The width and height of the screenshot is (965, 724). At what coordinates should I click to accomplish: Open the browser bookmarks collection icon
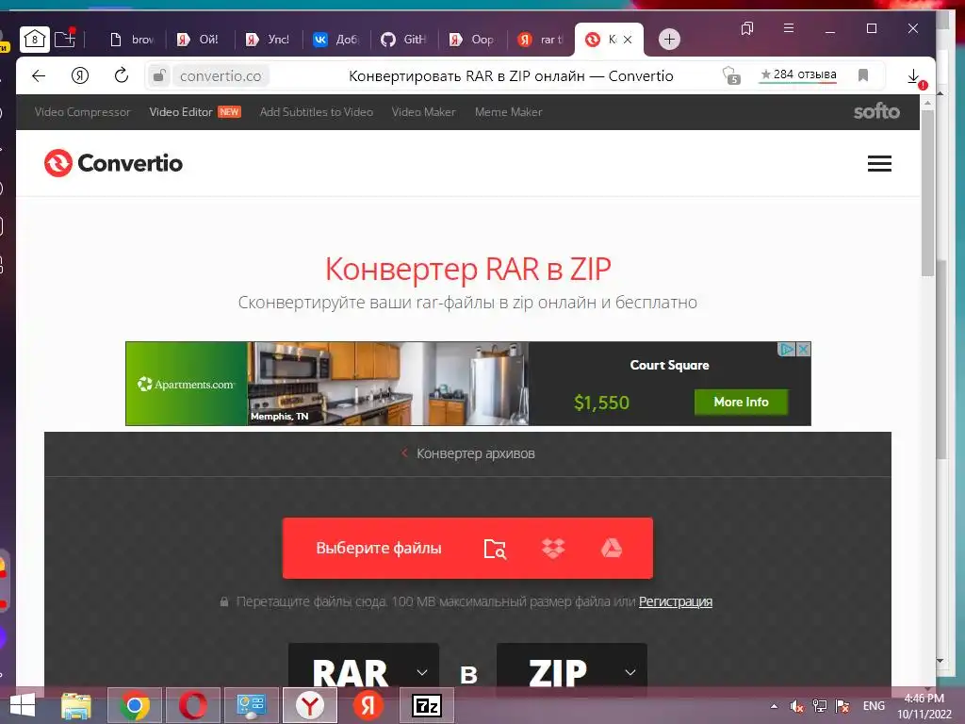tap(747, 28)
